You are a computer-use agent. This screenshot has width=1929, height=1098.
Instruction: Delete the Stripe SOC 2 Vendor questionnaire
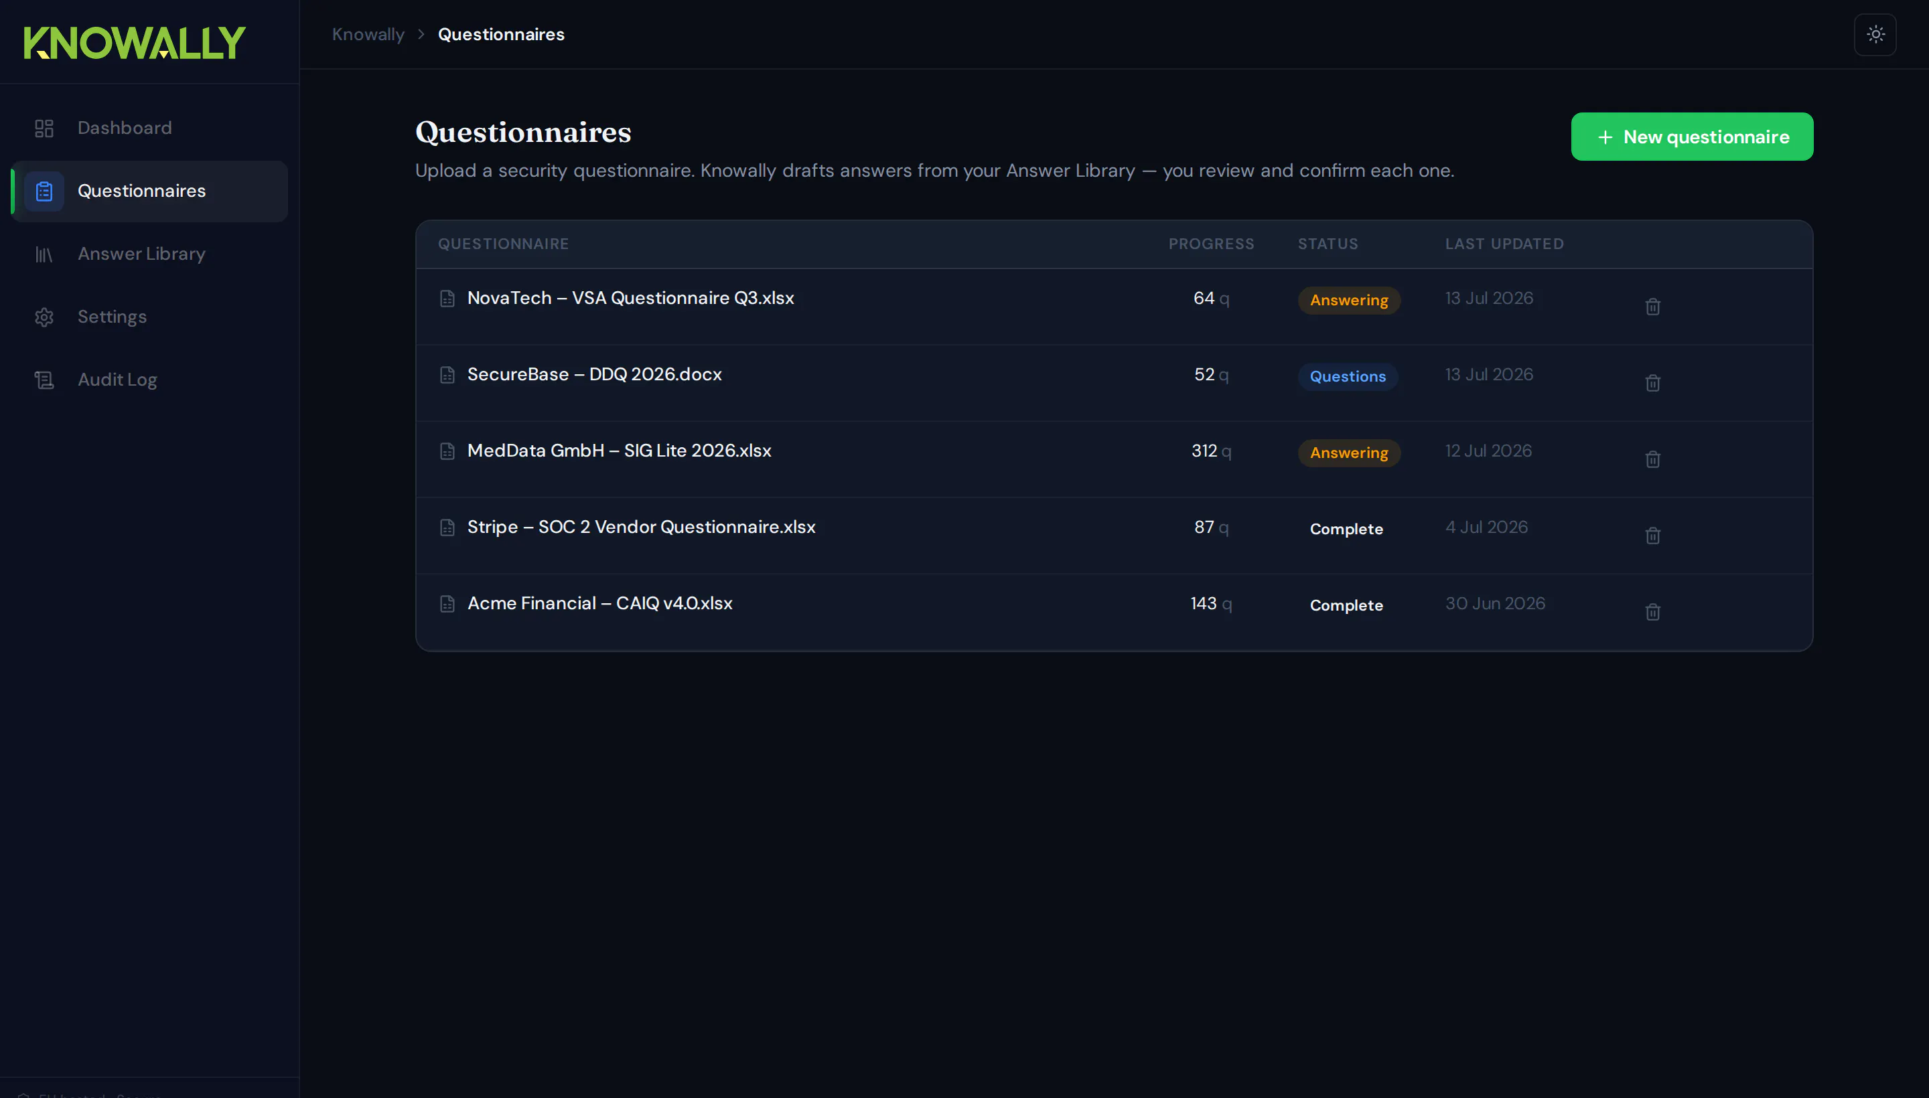1652,535
